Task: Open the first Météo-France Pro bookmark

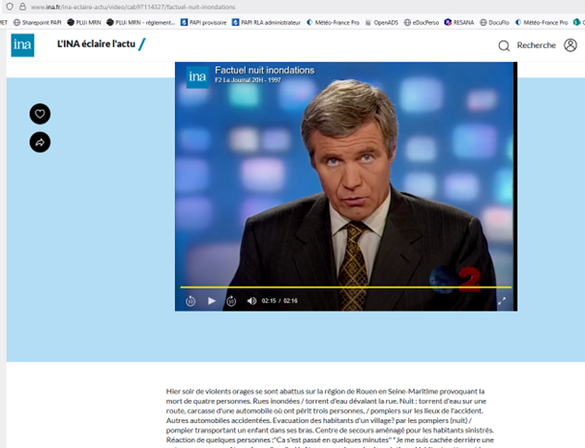Action: point(333,22)
